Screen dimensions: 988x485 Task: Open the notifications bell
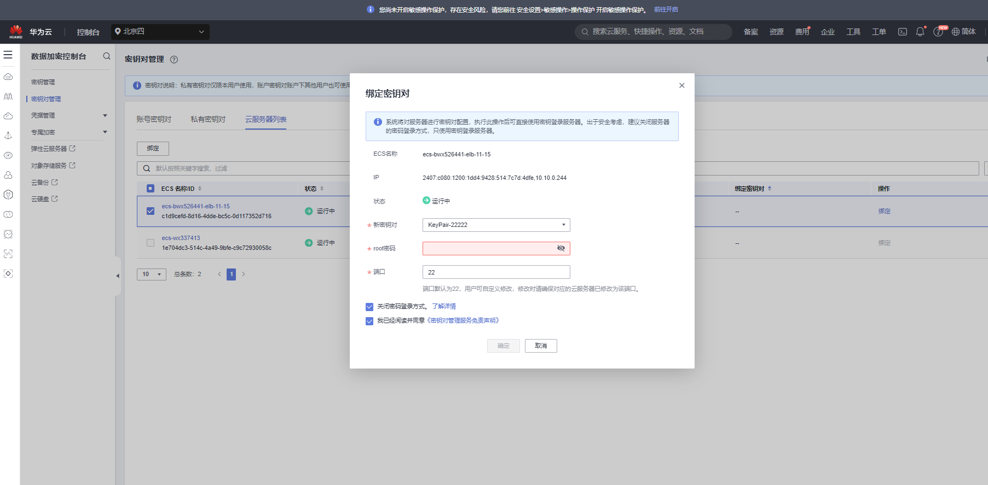(920, 32)
